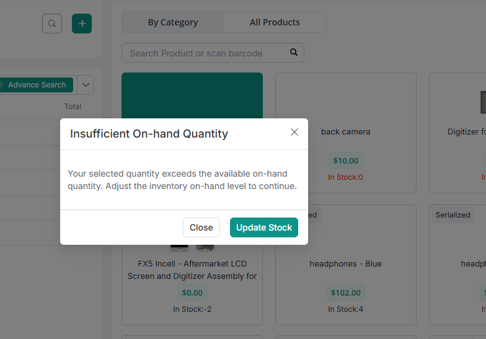This screenshot has height=339, width=486.
Task: Click the Close button in the dialog
Action: (201, 227)
